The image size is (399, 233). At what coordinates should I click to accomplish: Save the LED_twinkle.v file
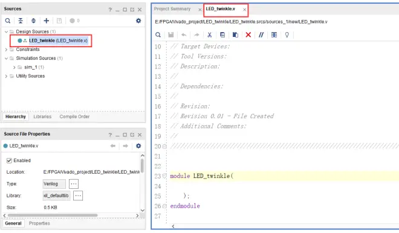(171, 35)
